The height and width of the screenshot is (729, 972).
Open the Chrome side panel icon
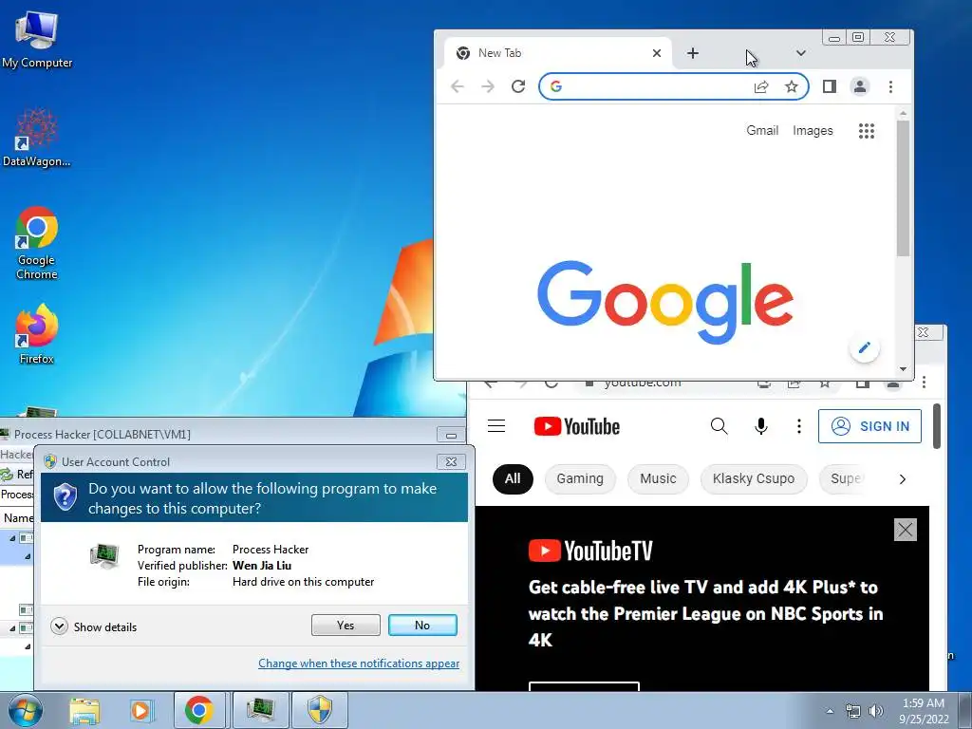click(830, 86)
